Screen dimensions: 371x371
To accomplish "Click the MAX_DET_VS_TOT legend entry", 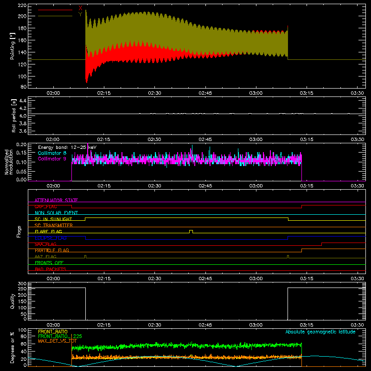I will [x=58, y=341].
